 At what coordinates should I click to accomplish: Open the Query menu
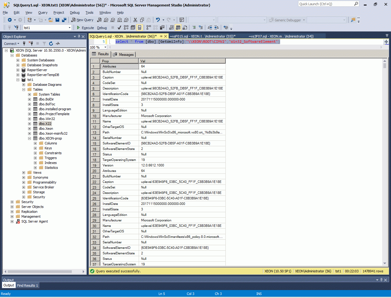pyautogui.click(x=43, y=13)
